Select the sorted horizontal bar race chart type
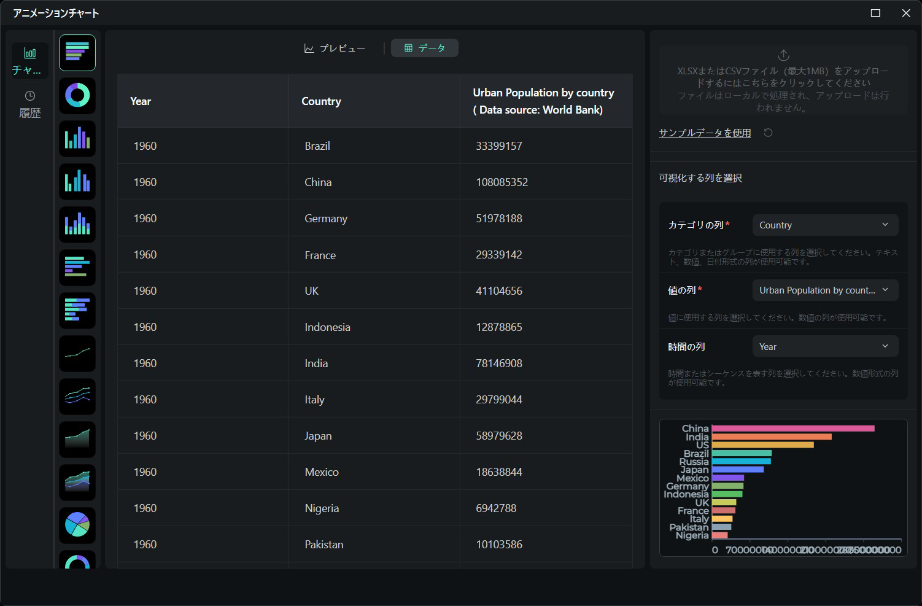Screen dimensions: 922x606 click(x=77, y=53)
